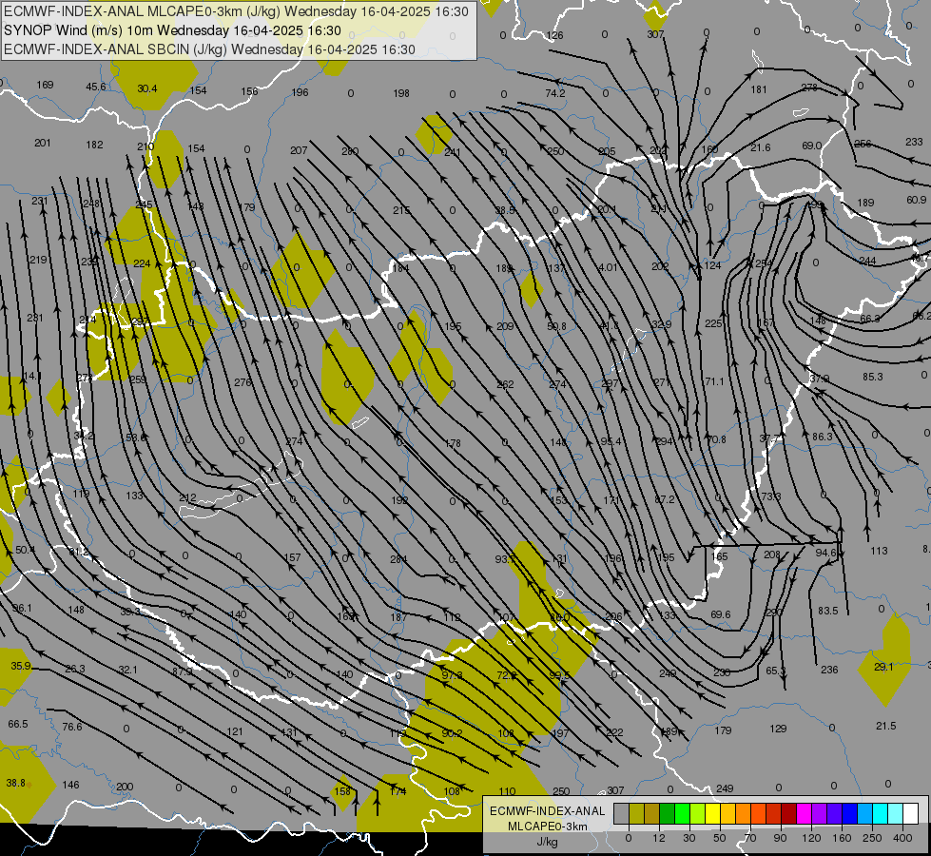Screen dimensions: 931x856
Task: Click the legend tick label 160
Action: click(x=842, y=838)
